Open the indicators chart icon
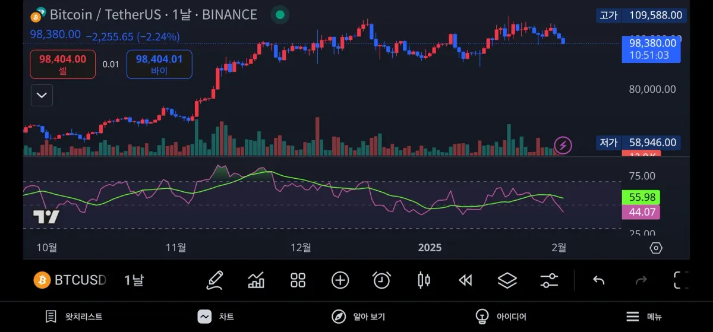This screenshot has width=713, height=332. click(256, 280)
